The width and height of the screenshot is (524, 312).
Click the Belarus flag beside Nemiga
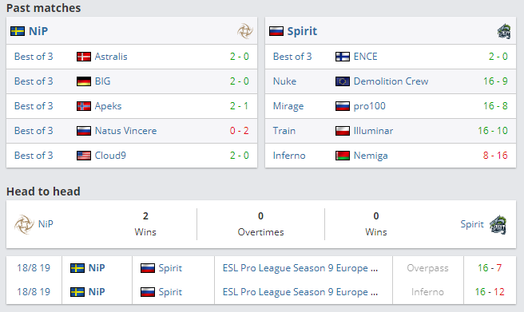[343, 156]
